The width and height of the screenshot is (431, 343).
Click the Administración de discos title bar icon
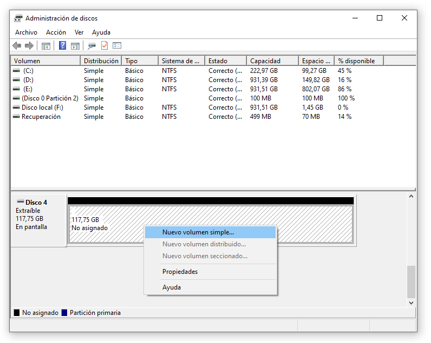[18, 18]
